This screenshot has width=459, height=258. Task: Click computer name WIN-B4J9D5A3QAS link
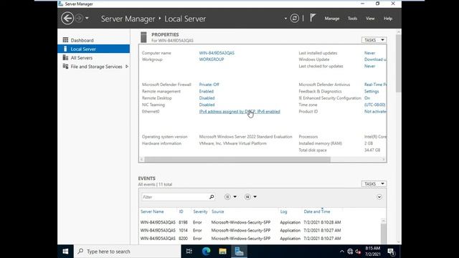pos(217,53)
